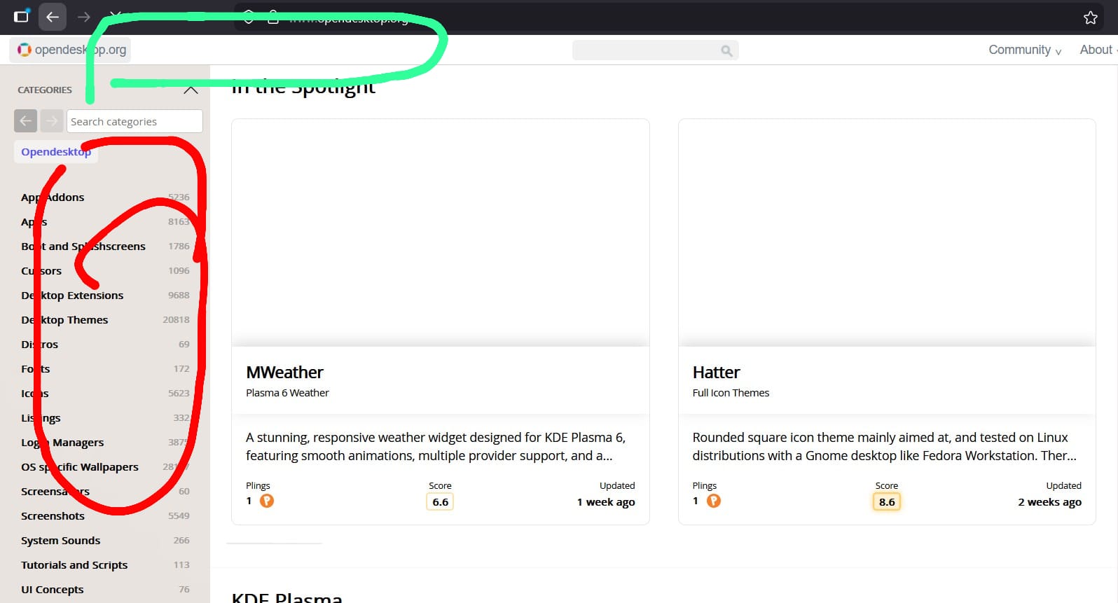Open the System Sounds category

pyautogui.click(x=60, y=541)
